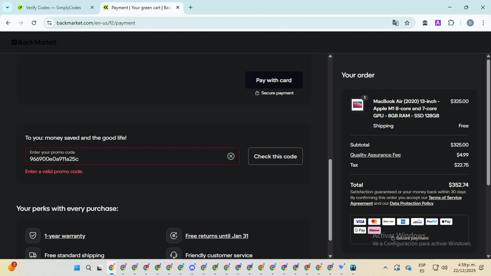Viewport: 491px width, 276px height.
Task: Open the tab search dropdown arrow
Action: point(7,7)
